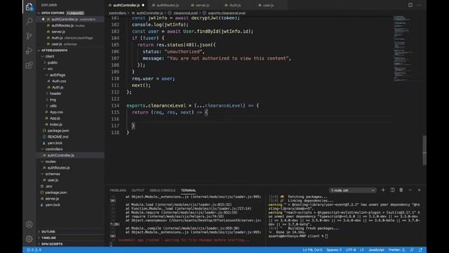Kill terminal with the trash icon

coord(401,190)
